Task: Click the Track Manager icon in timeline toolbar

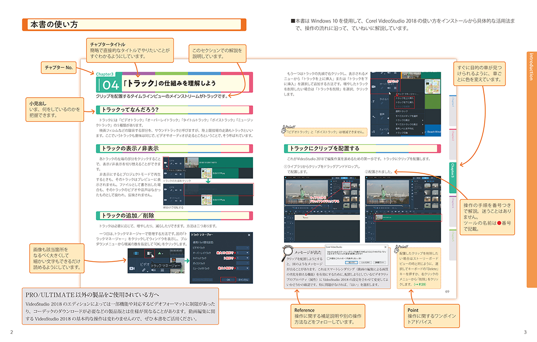Action: pyautogui.click(x=149, y=253)
